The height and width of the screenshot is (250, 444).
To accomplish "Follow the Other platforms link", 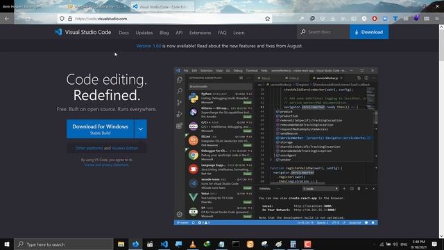I will tap(89, 148).
